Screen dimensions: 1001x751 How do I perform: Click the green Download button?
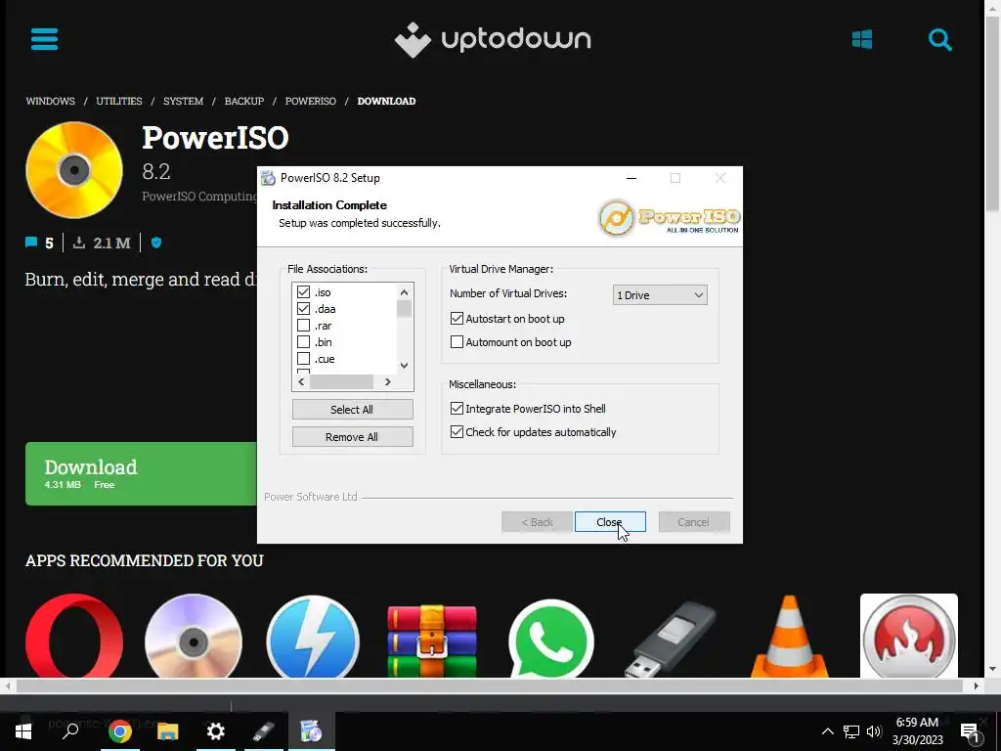[x=141, y=474]
